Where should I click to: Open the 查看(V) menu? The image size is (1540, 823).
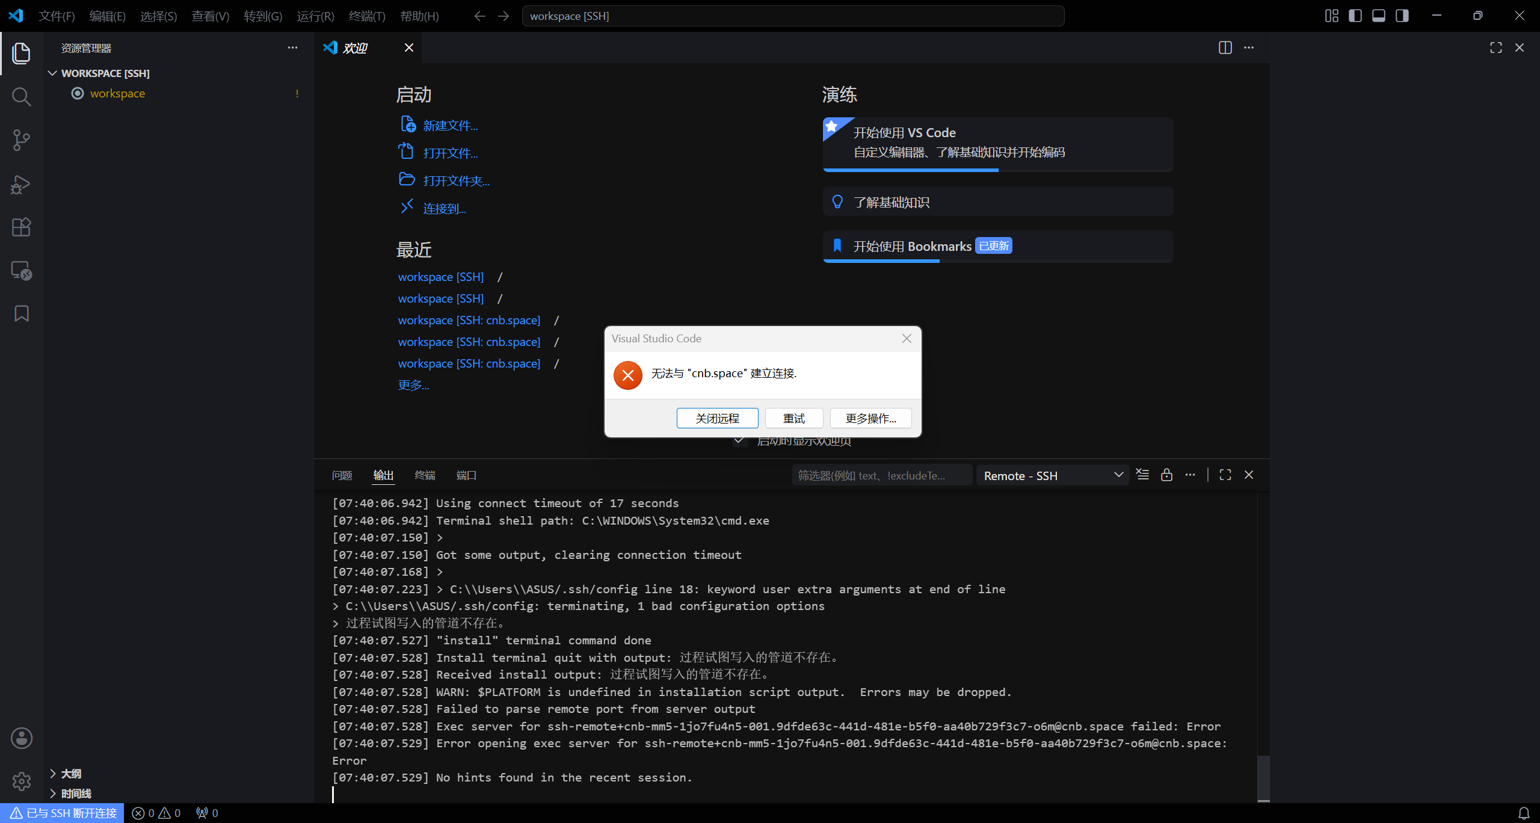click(x=211, y=16)
